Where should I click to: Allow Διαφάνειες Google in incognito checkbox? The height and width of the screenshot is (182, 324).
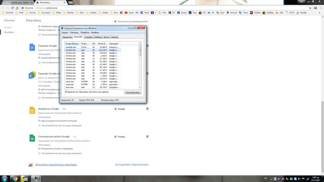click(39, 125)
